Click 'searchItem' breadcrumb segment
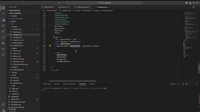200x112 pixels. [108, 11]
